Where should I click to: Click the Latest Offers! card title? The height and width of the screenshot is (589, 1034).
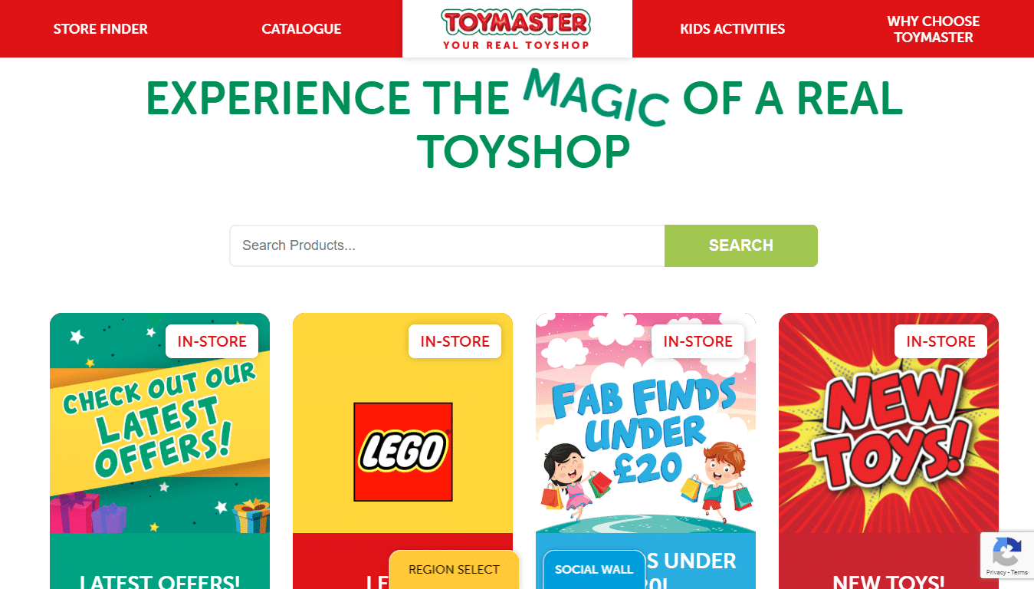point(159,581)
